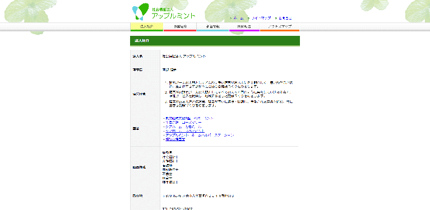This screenshot has height=210, width=430.
Task: Select the navigation tab with red underline
Action: (180, 26)
